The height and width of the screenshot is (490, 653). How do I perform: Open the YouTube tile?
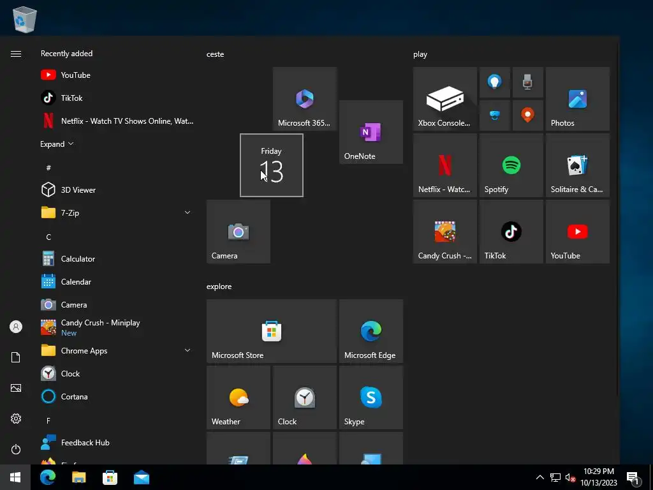(578, 232)
